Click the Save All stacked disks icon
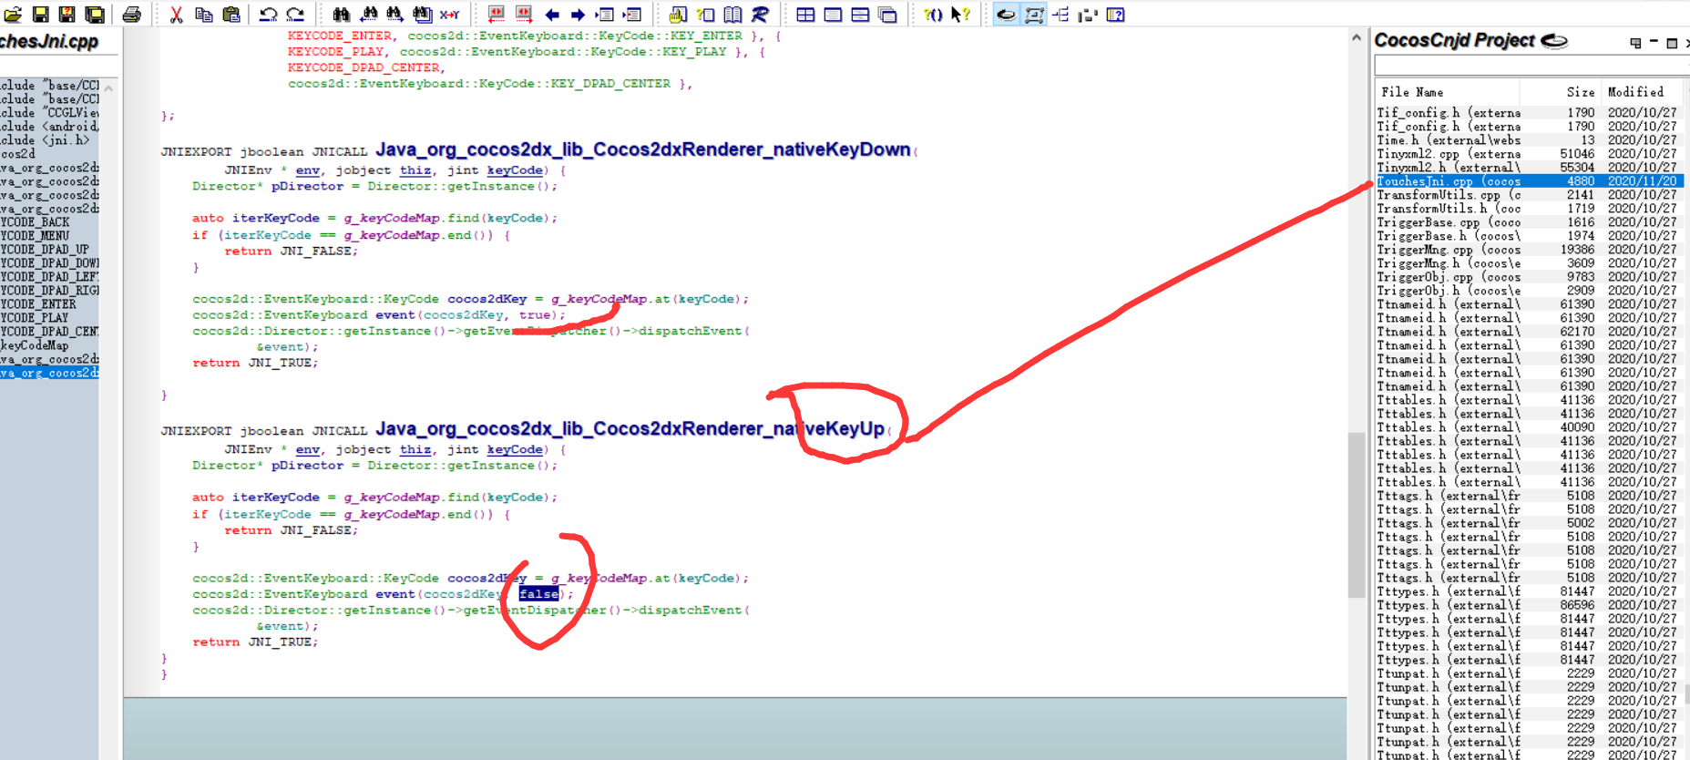Screen dimensions: 1690x760 point(94,15)
